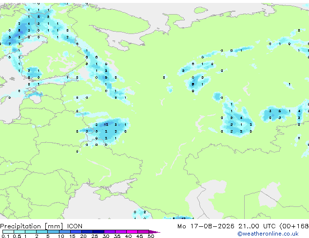Click the '25' legend scale label

click(x=95, y=236)
